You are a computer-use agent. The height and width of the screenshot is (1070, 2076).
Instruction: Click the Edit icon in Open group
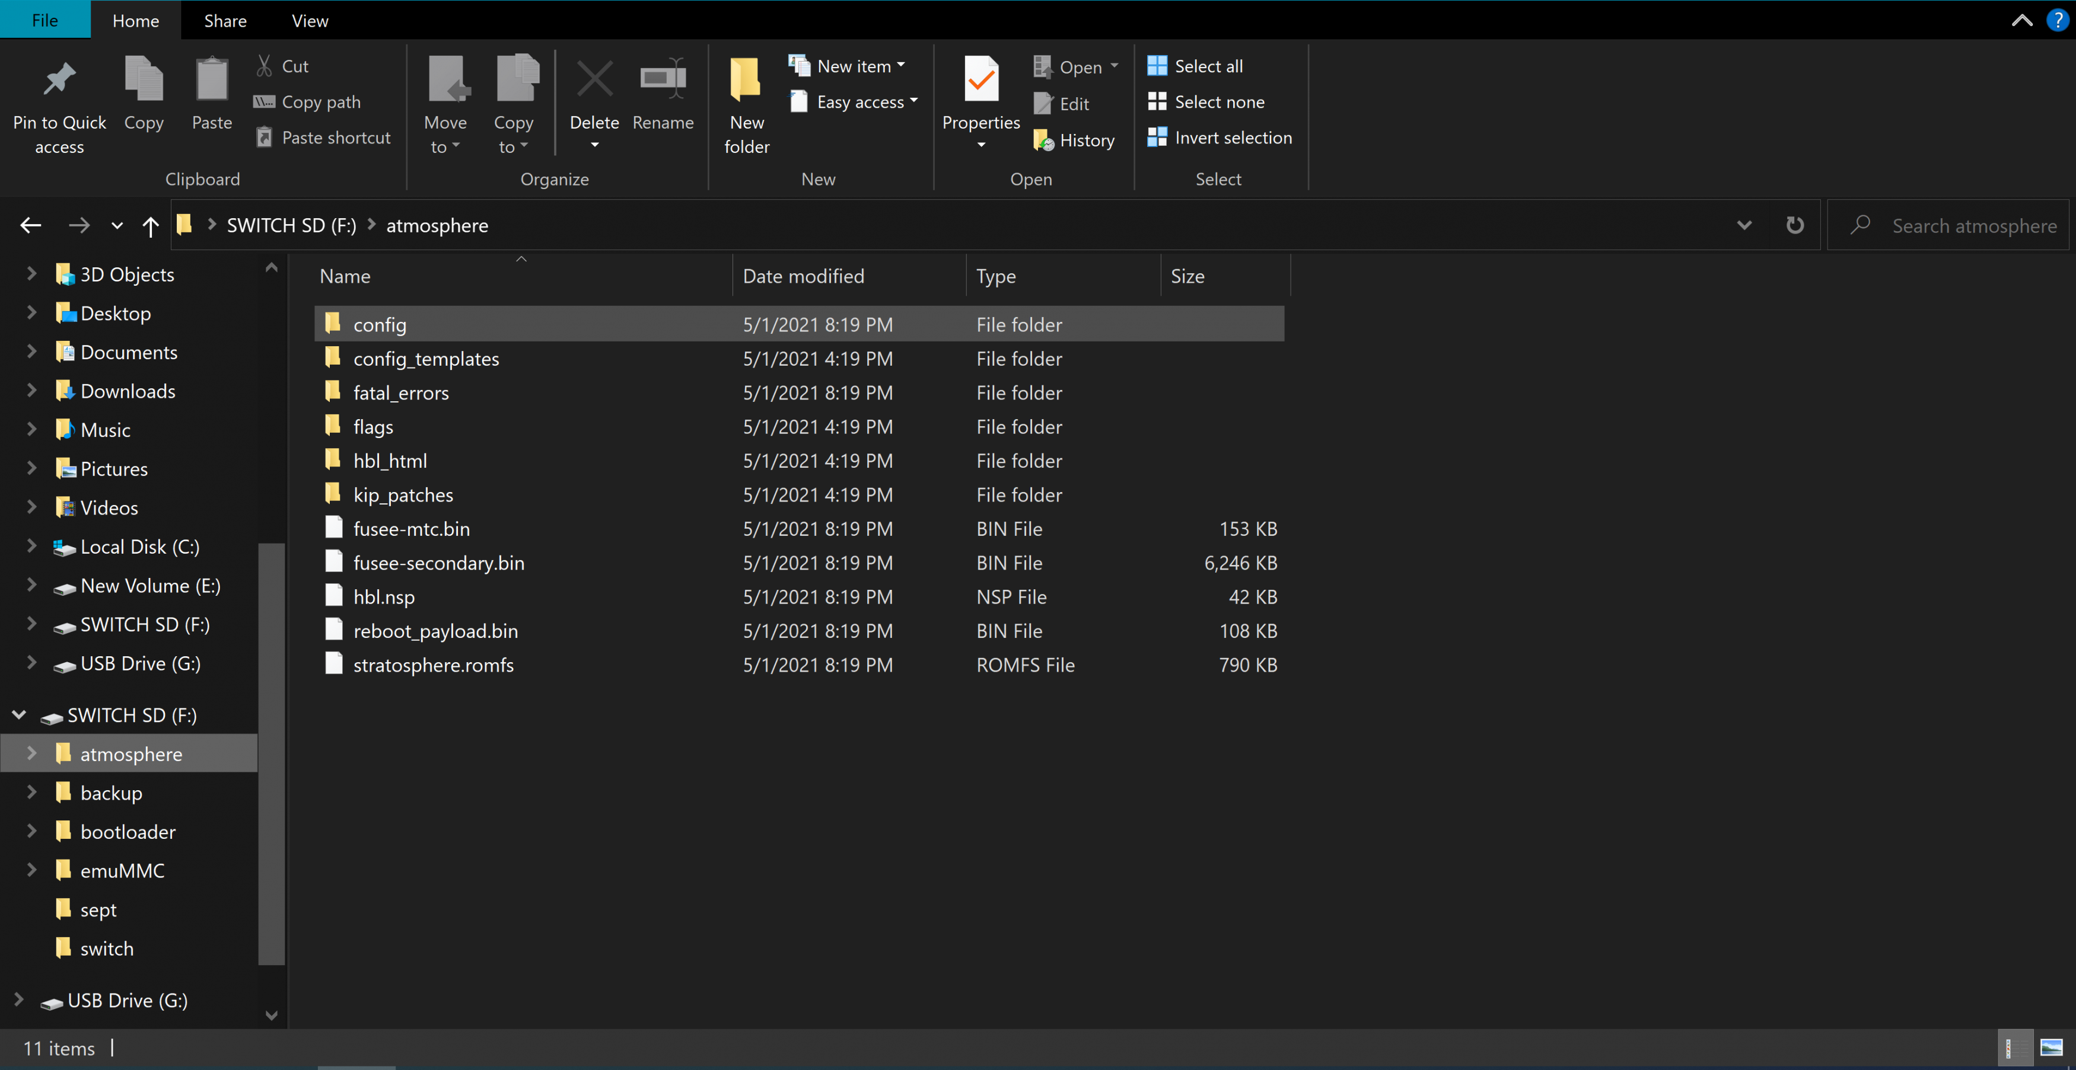pyautogui.click(x=1043, y=103)
